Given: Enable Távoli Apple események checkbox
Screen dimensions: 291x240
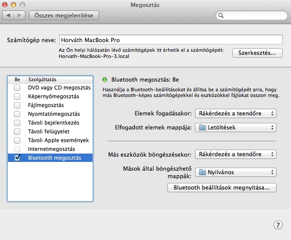Looking at the screenshot, I should click(17, 140).
